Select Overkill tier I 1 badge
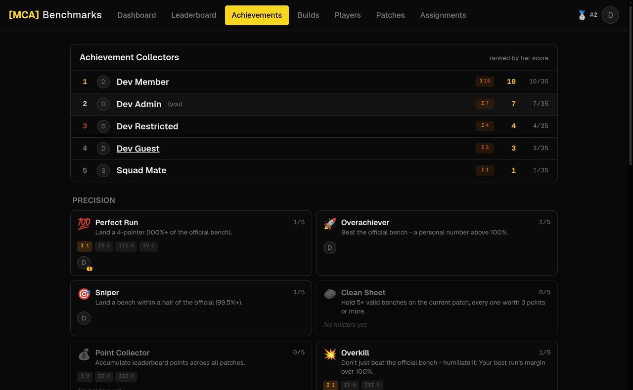 331,385
